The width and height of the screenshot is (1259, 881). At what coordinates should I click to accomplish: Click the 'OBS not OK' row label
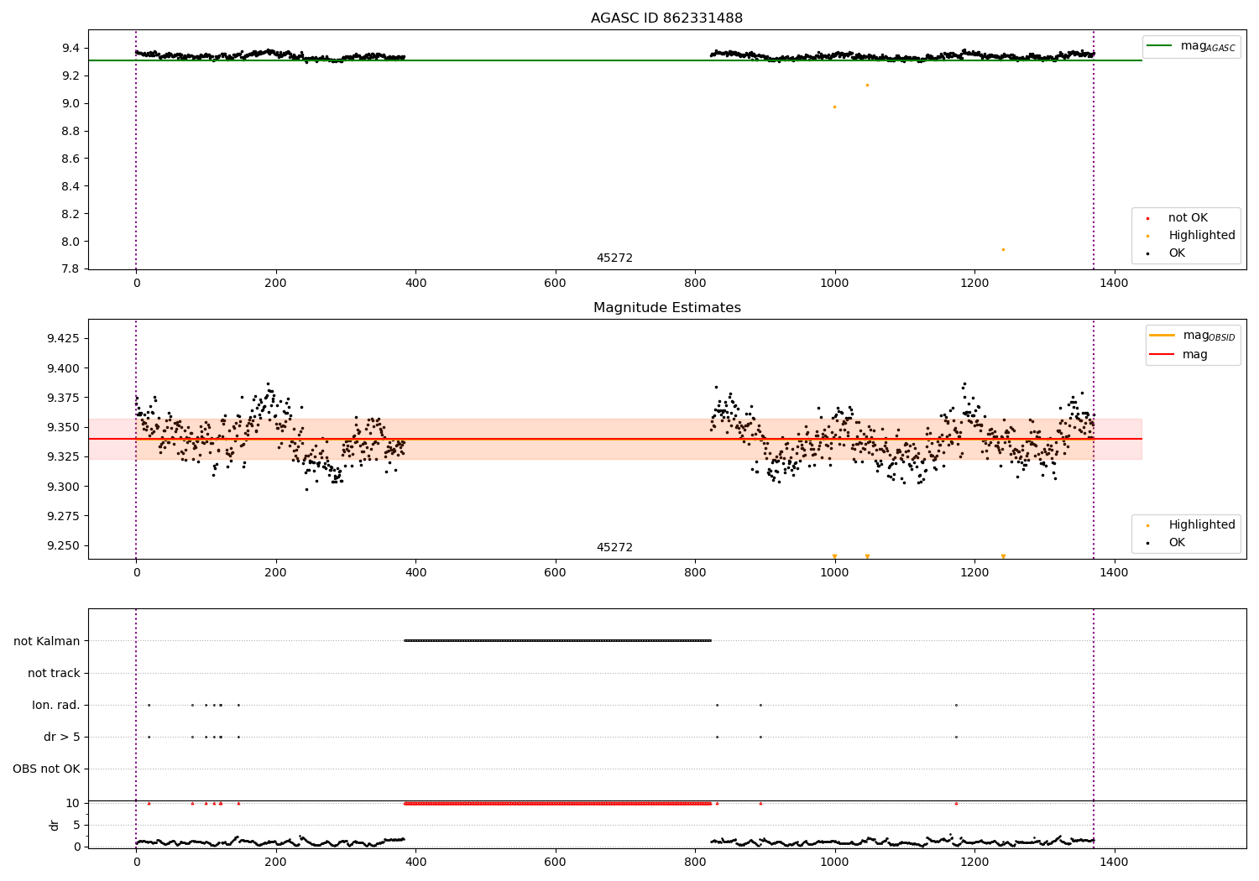click(46, 769)
